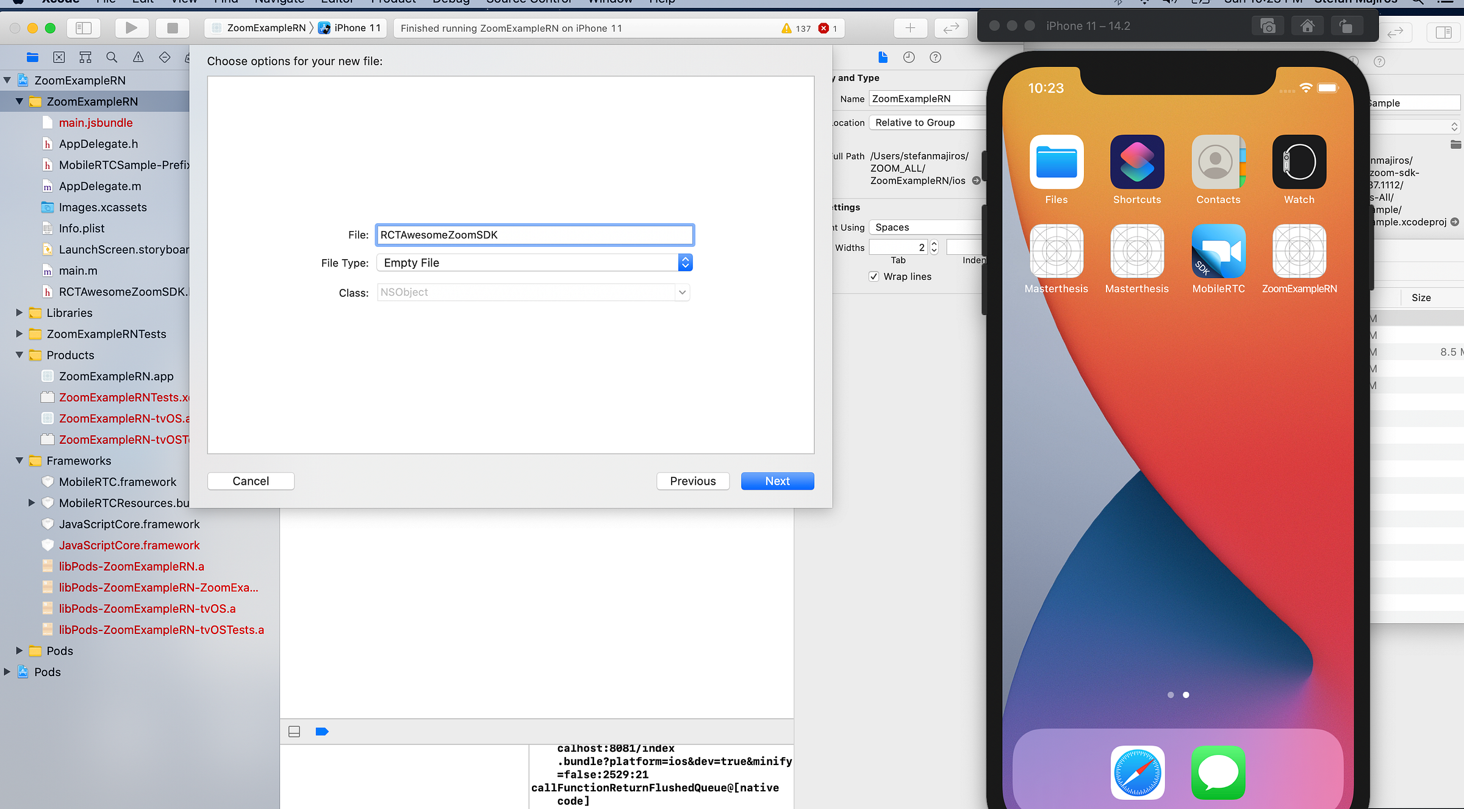Show the History inspector clock icon
The image size is (1464, 809).
[x=909, y=57]
